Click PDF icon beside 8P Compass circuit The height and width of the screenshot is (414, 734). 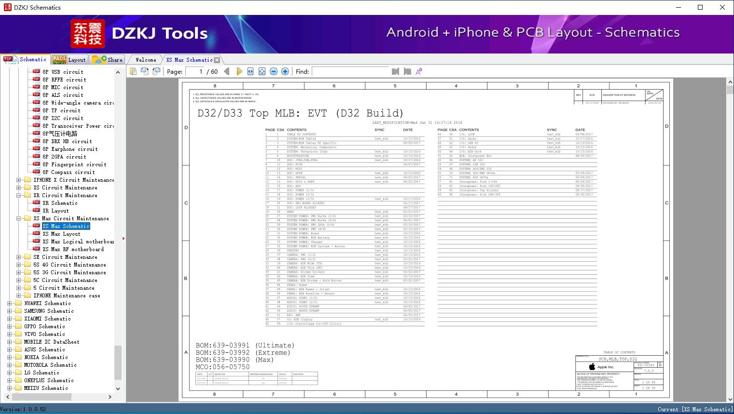coord(36,172)
